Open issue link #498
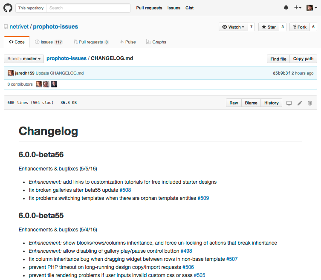Viewport: 321px width, 280px height. pyautogui.click(x=186, y=251)
